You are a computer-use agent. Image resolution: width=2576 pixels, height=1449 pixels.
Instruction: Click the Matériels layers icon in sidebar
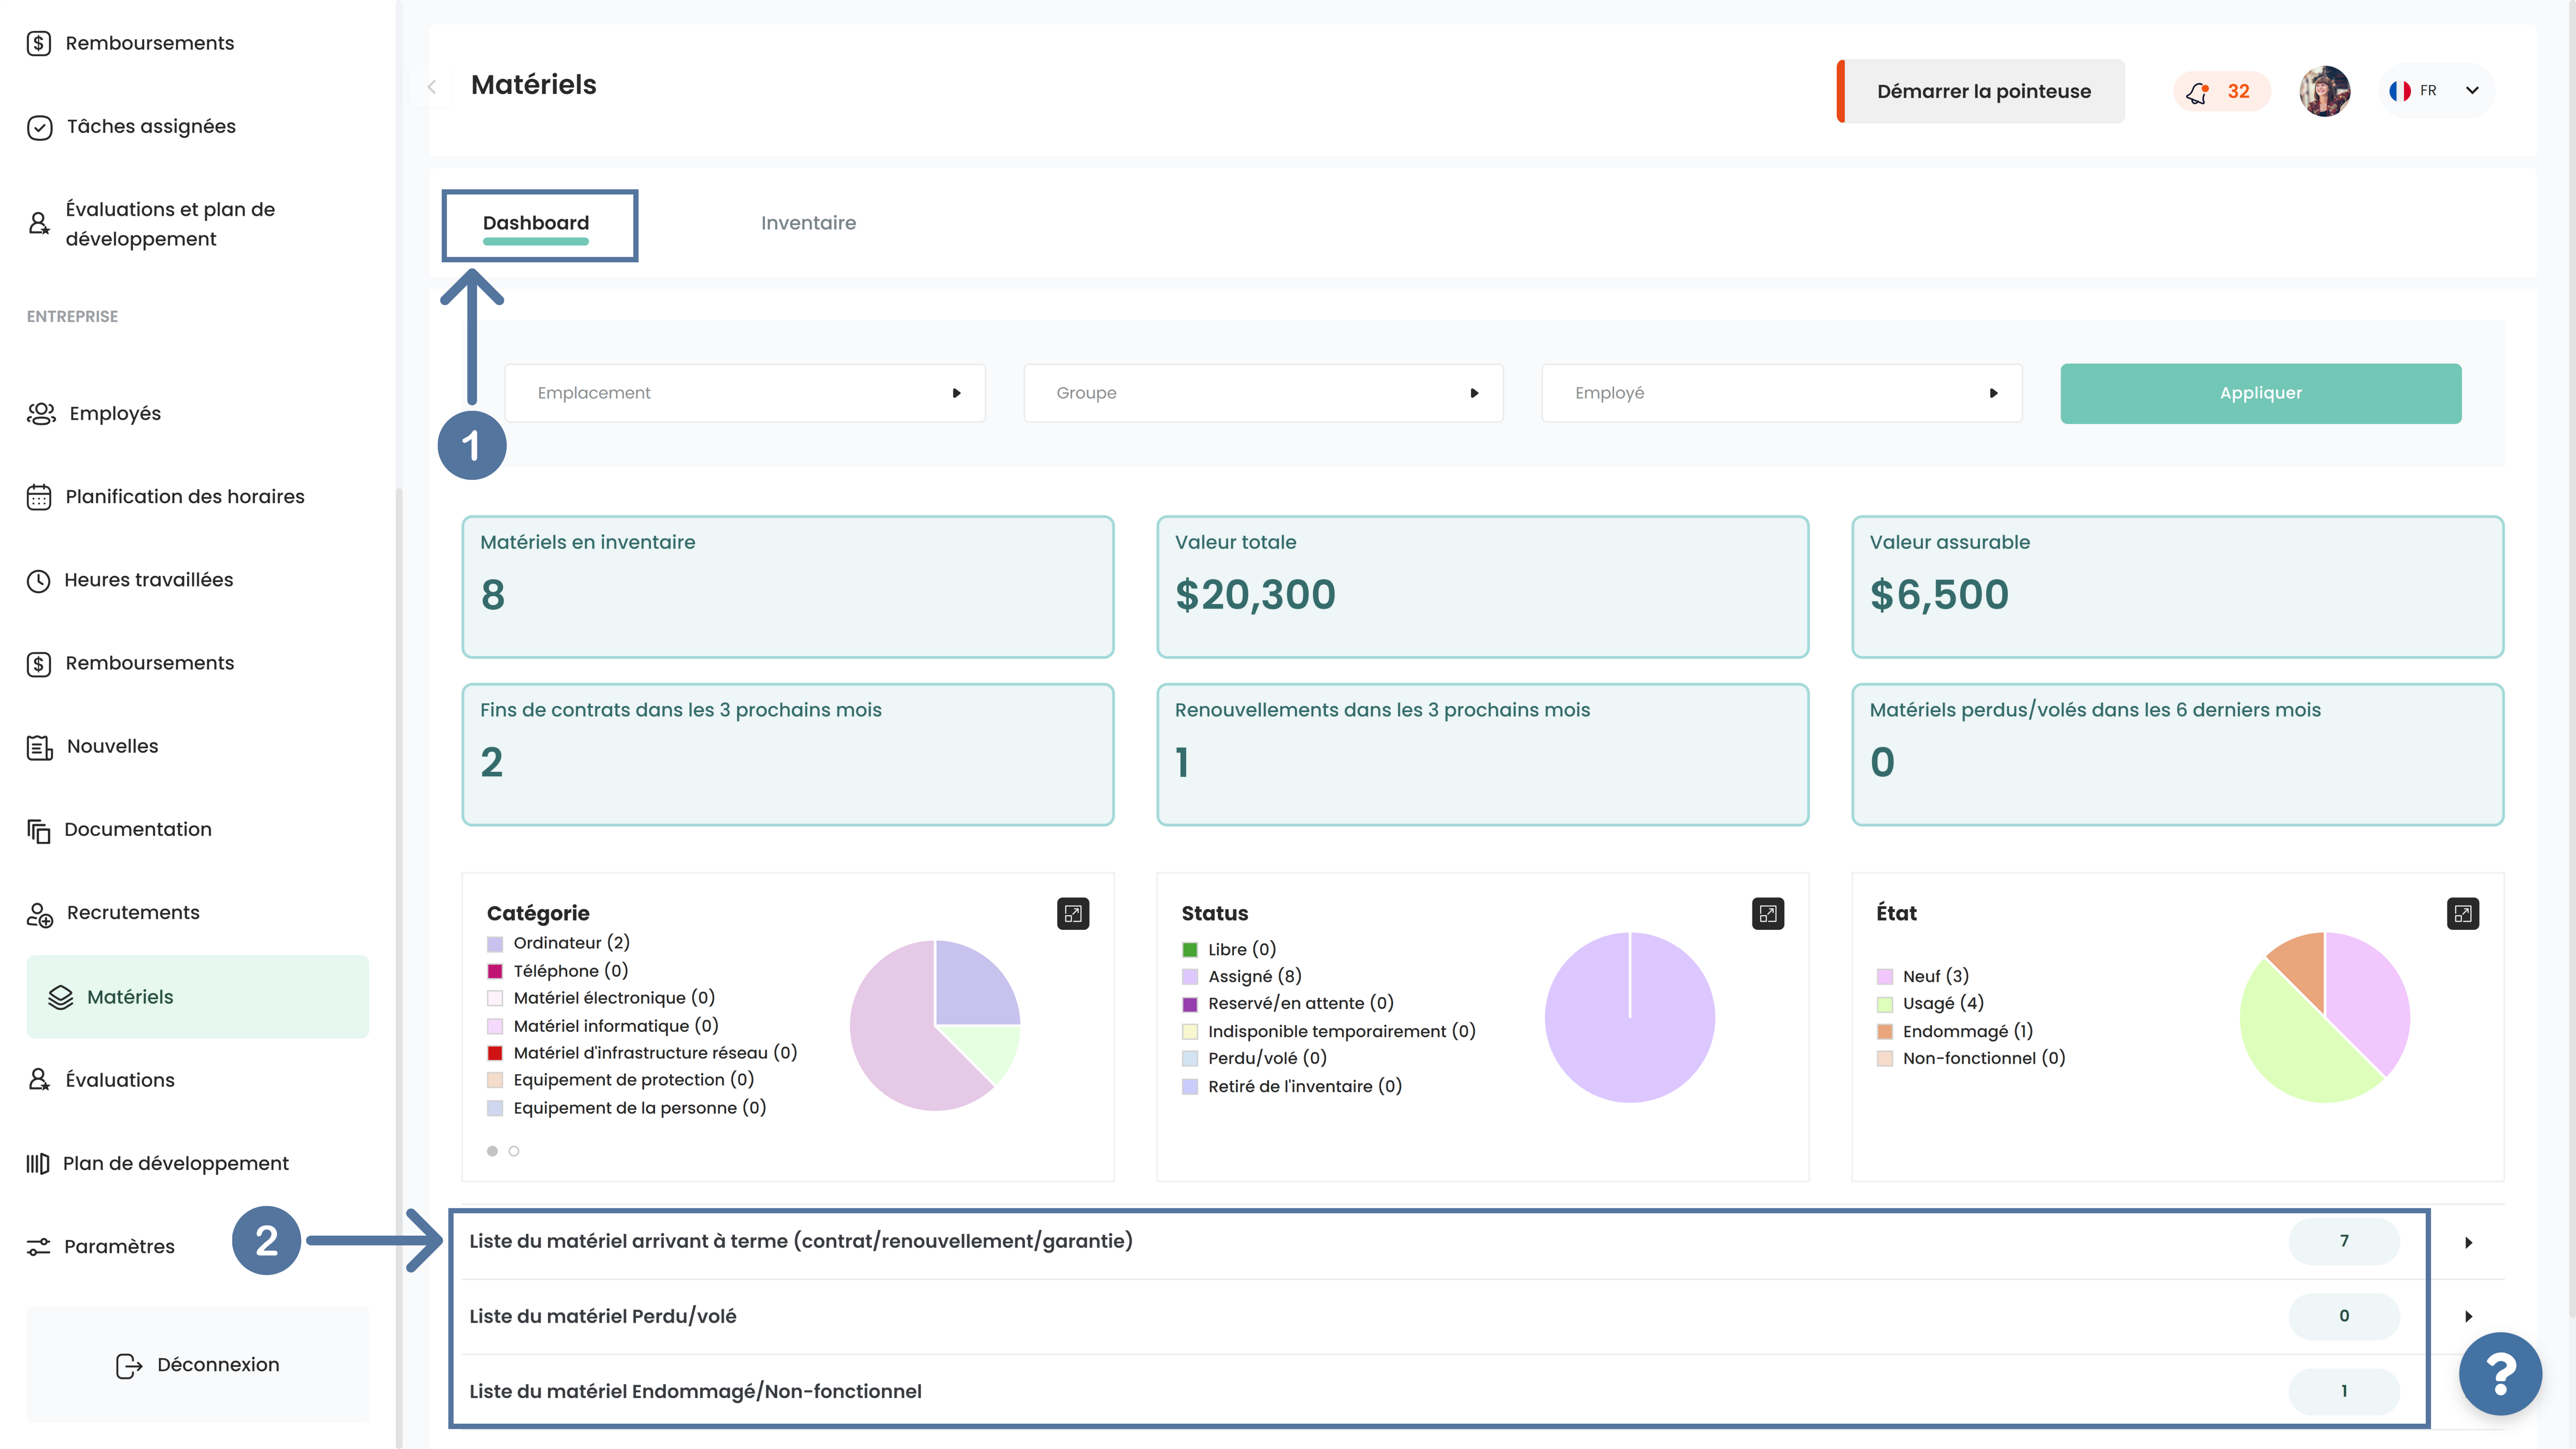click(61, 997)
